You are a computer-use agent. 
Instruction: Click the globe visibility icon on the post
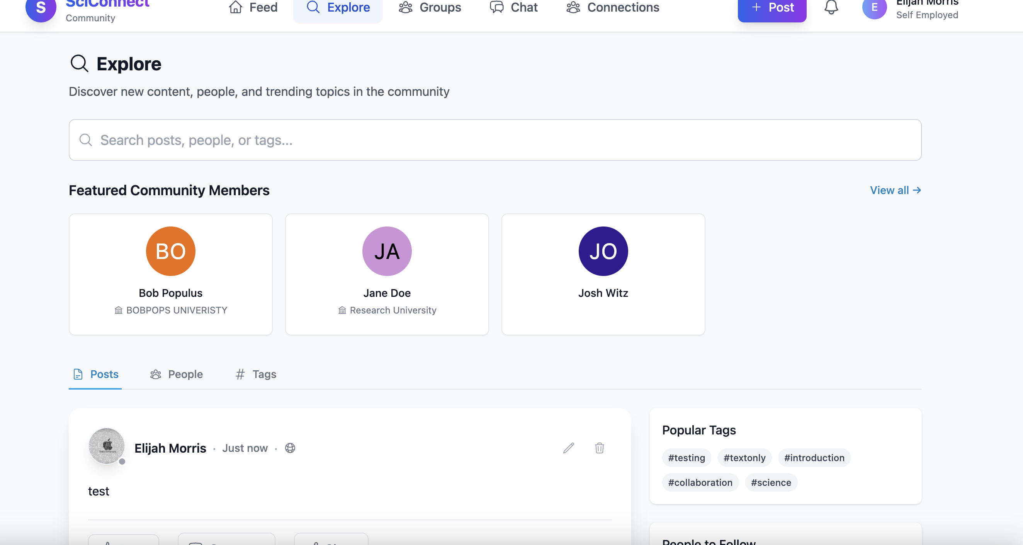click(x=290, y=448)
